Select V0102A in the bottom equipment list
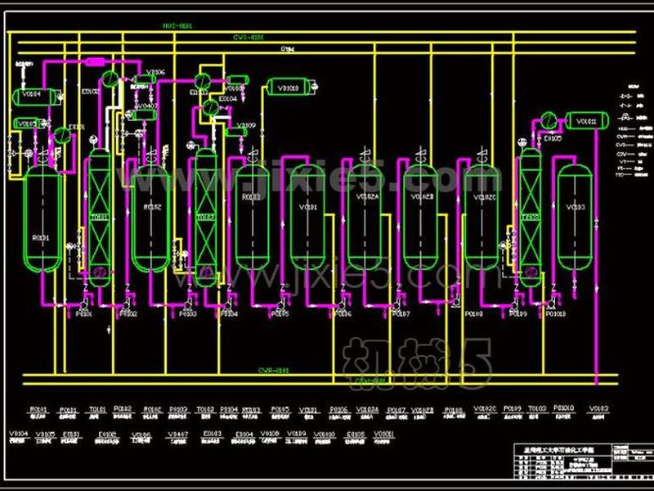Viewport: 654px width, 491px height. click(367, 410)
